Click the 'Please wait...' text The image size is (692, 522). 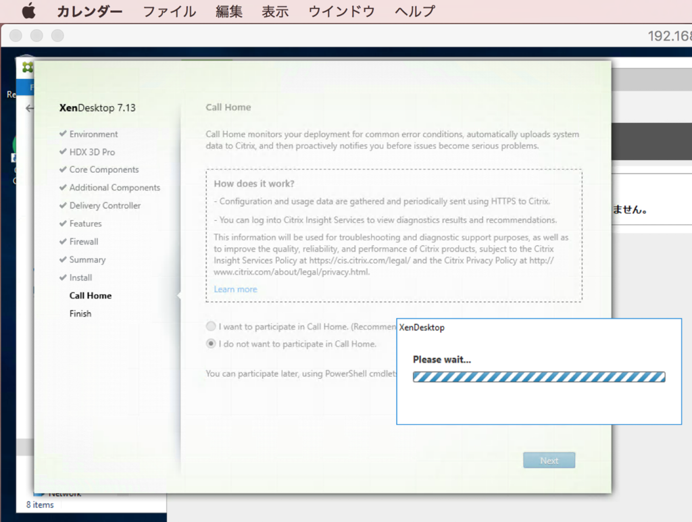(x=442, y=359)
